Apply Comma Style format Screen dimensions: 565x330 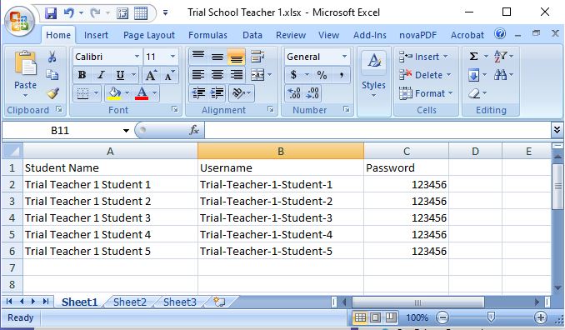(341, 75)
